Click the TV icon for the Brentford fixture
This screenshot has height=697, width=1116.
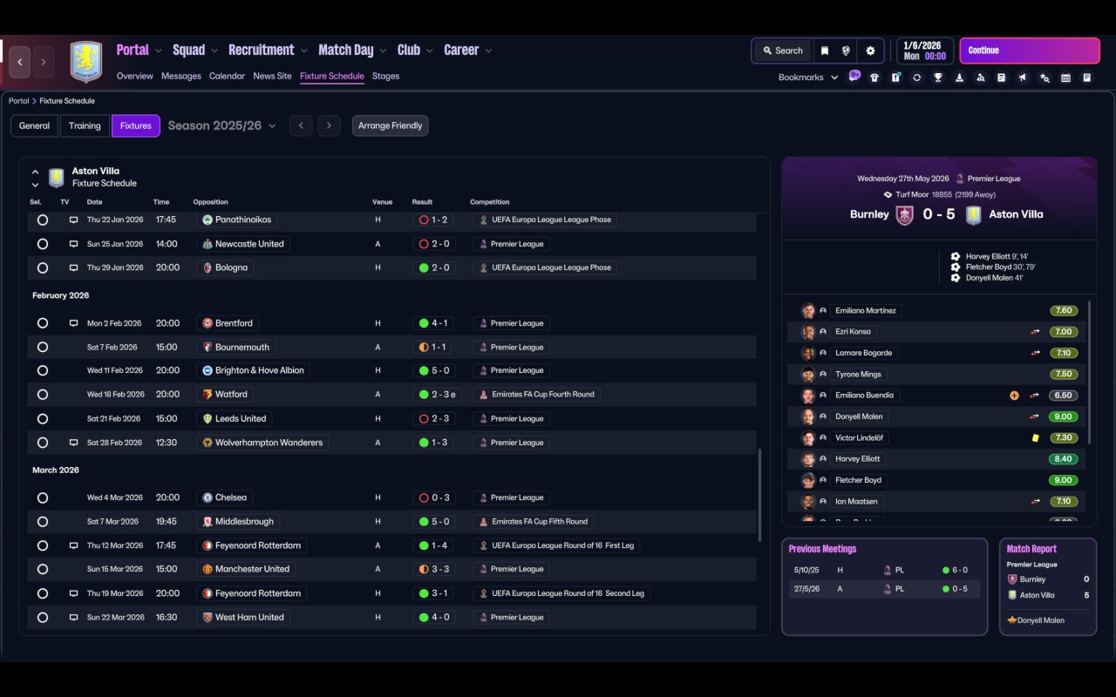click(74, 323)
